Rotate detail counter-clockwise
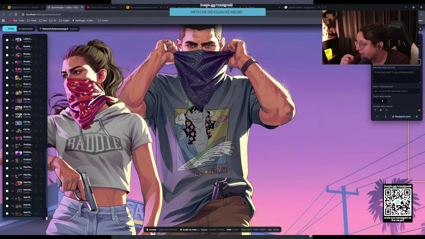 [x=375, y=110]
